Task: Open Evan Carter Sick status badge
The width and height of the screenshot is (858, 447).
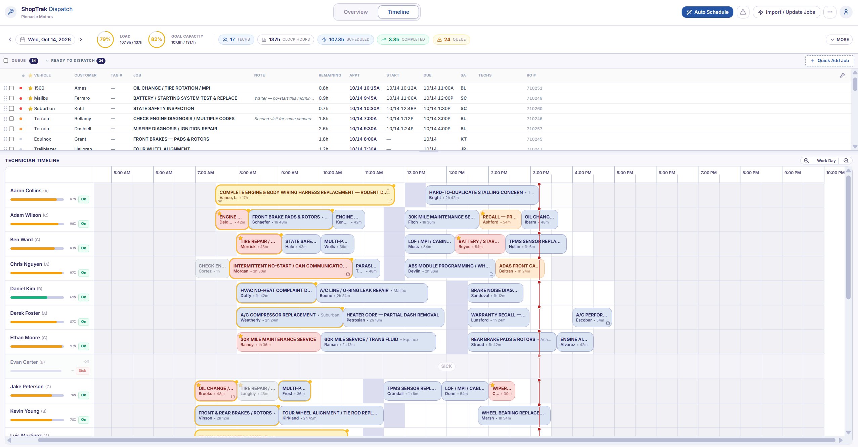Action: [82, 371]
